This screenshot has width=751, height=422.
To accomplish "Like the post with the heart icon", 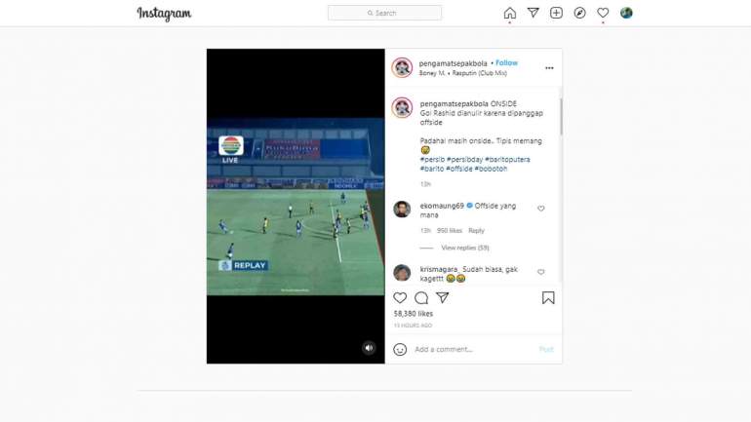I will (400, 297).
